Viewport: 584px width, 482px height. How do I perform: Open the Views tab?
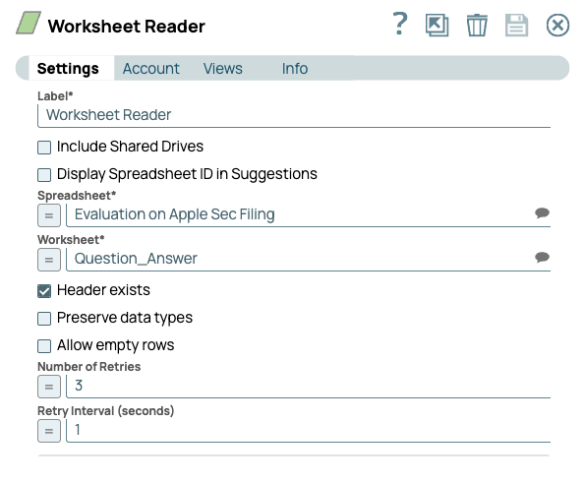tap(223, 69)
